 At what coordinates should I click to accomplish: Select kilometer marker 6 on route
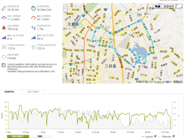pyautogui.click(x=150, y=37)
